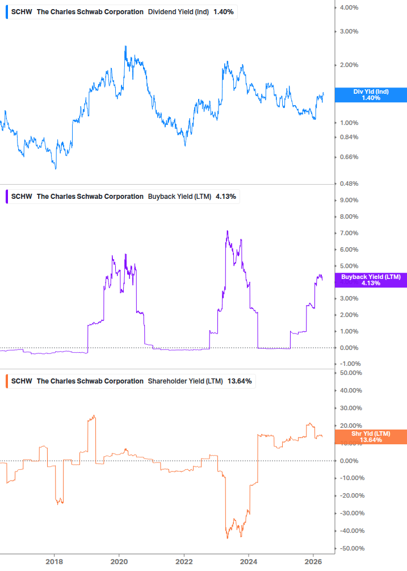Click the 0.48% tick on the dividend yield axis
Viewport: 407px width, 571px height.
pyautogui.click(x=349, y=184)
